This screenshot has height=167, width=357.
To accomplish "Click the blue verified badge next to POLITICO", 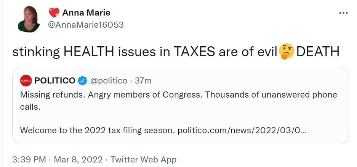I will [83, 81].
